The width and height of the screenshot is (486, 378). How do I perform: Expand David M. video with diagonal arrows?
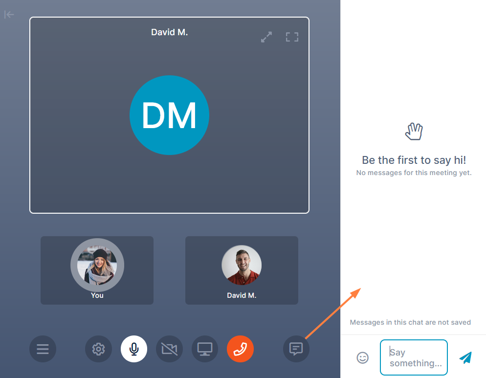266,37
